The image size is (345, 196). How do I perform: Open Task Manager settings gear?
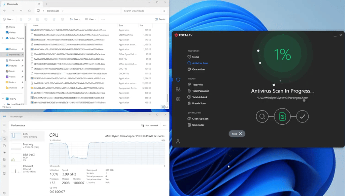[4, 193]
